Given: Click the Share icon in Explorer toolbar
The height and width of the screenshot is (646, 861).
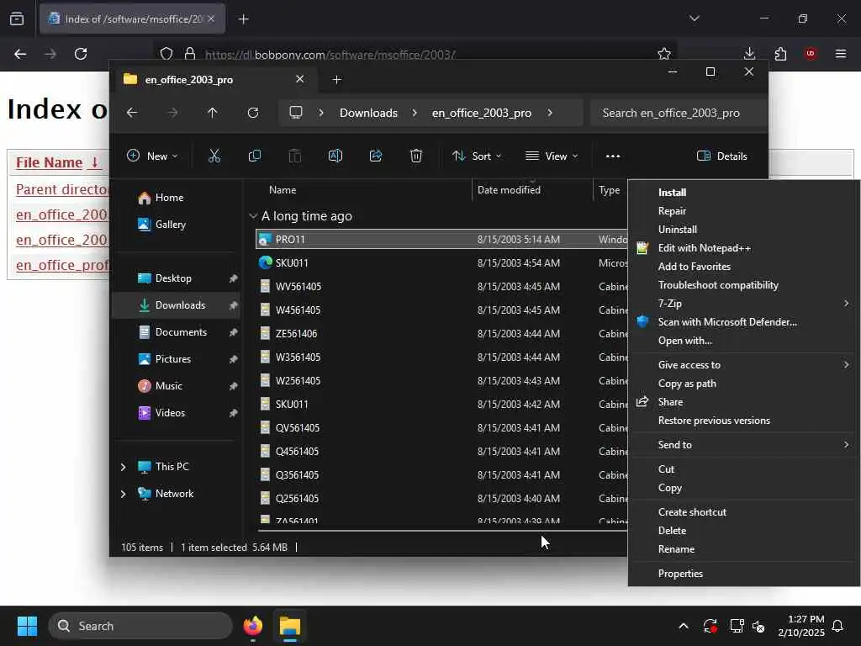Looking at the screenshot, I should pos(376,156).
